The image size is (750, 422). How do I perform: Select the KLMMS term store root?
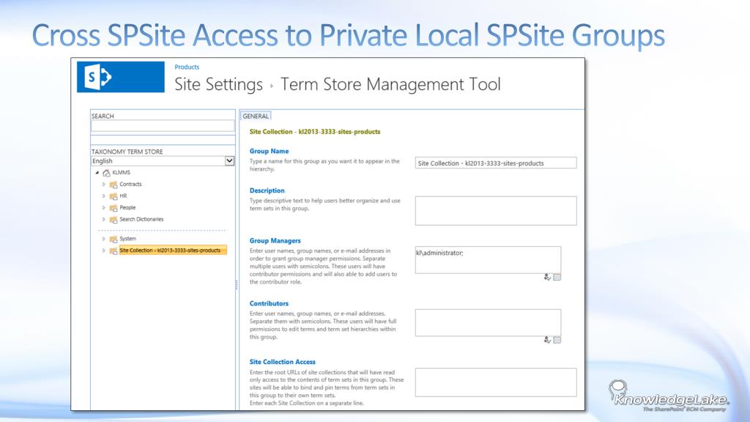point(121,172)
